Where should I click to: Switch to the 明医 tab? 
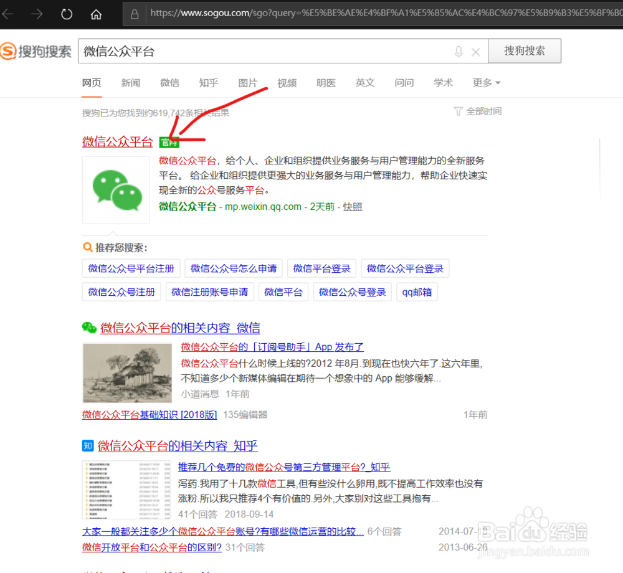[x=326, y=83]
